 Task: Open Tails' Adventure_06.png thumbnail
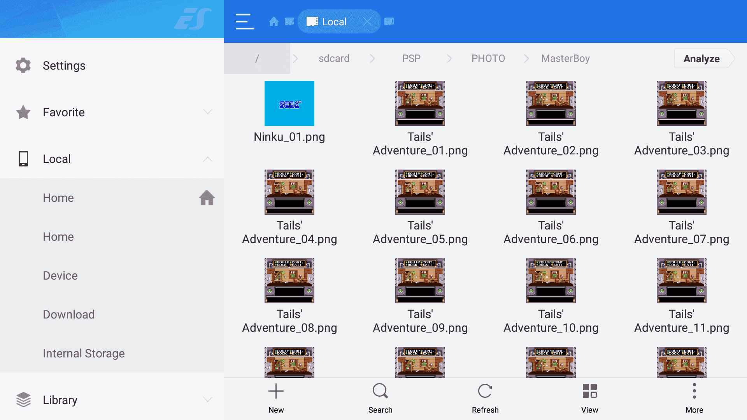click(x=551, y=192)
